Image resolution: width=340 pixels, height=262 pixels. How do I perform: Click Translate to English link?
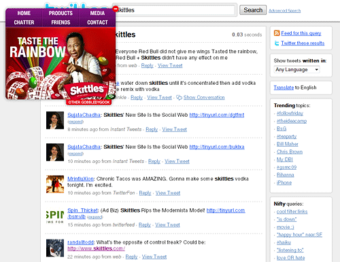(x=284, y=88)
